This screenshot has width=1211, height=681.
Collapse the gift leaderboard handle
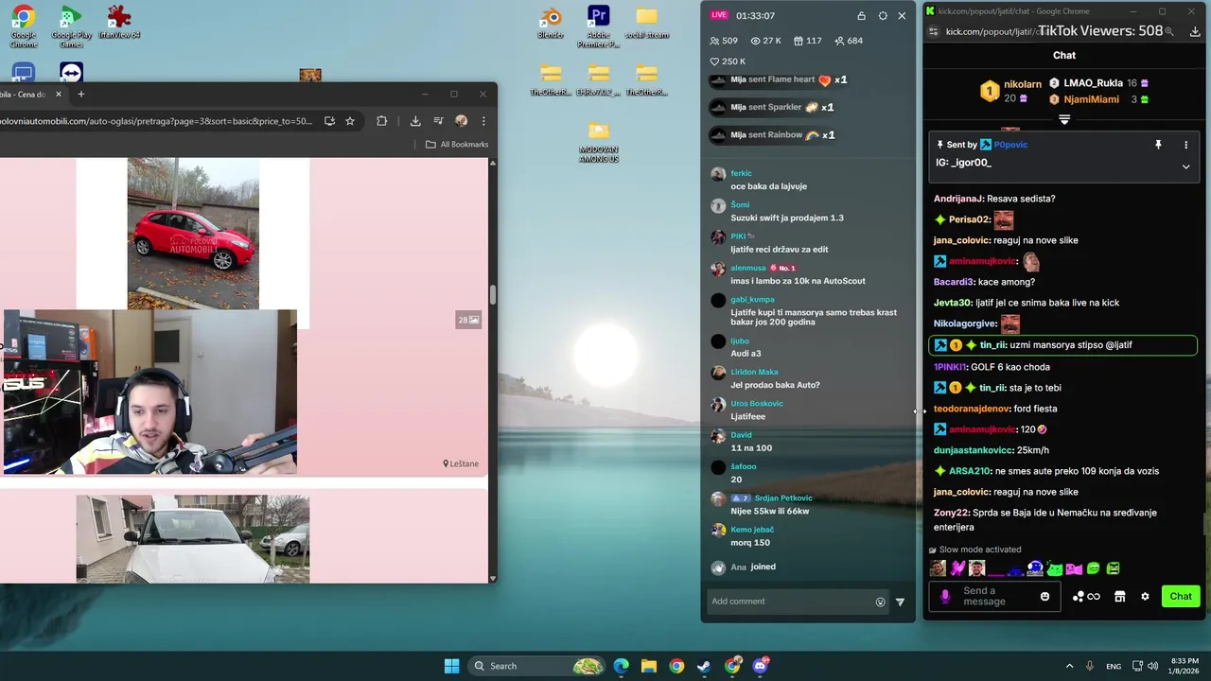pos(1064,120)
